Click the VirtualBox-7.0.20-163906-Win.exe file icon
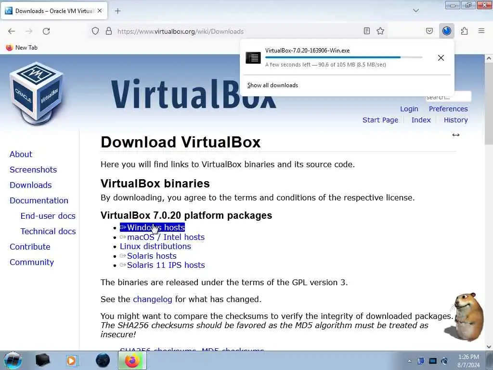The height and width of the screenshot is (370, 493). click(253, 58)
